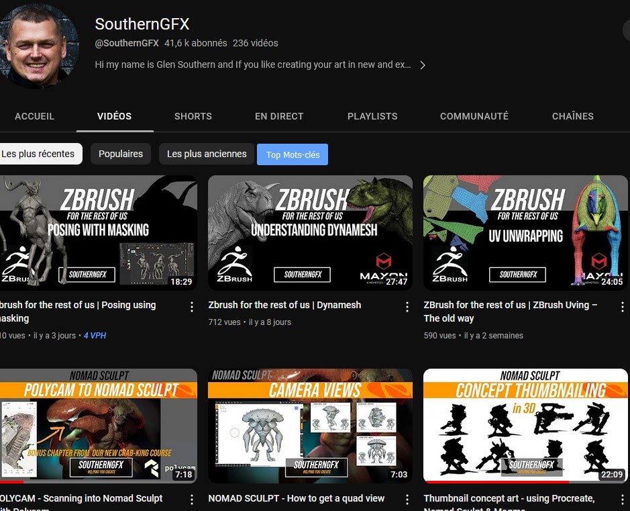Switch to the ACCUEIL tab
The width and height of the screenshot is (630, 511).
[35, 116]
